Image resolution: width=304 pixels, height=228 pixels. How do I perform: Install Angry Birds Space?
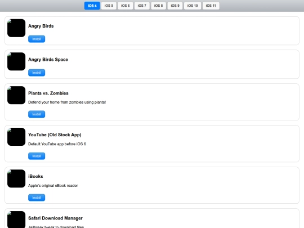click(x=37, y=73)
